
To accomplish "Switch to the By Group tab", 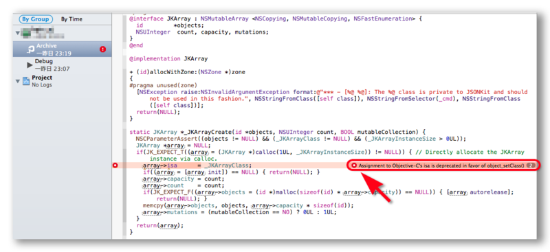I will point(36,19).
